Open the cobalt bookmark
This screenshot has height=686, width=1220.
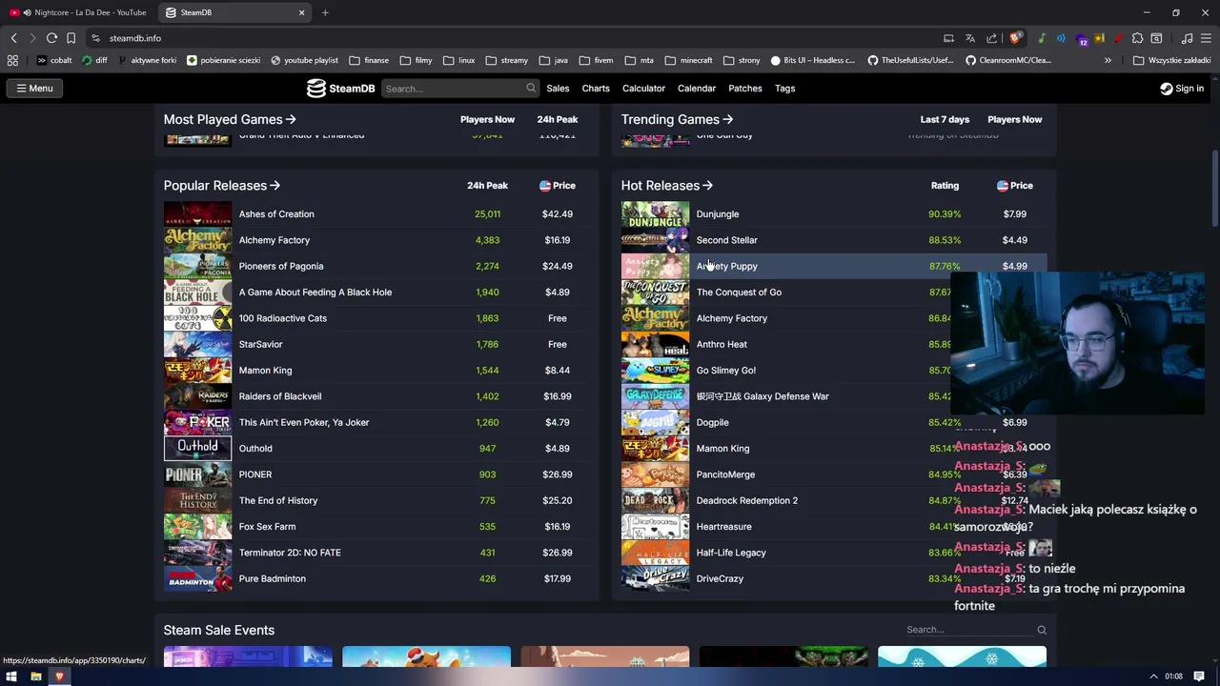pos(54,60)
